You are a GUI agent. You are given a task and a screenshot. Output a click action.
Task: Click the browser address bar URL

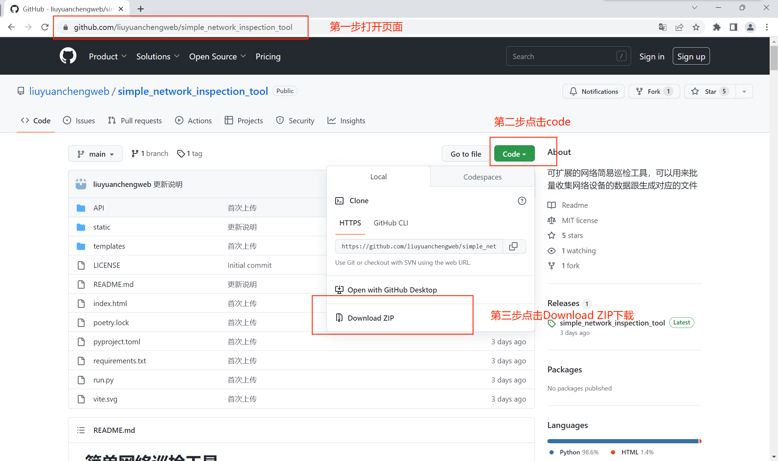pyautogui.click(x=183, y=27)
